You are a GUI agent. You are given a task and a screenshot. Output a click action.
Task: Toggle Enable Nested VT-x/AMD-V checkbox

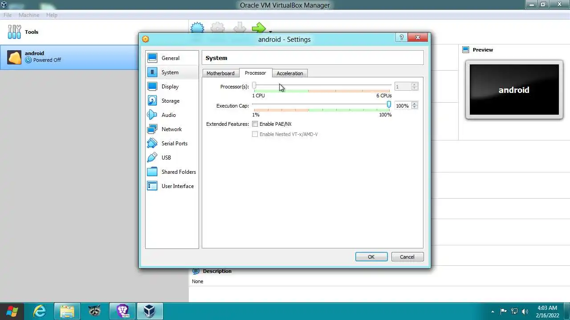pyautogui.click(x=255, y=134)
